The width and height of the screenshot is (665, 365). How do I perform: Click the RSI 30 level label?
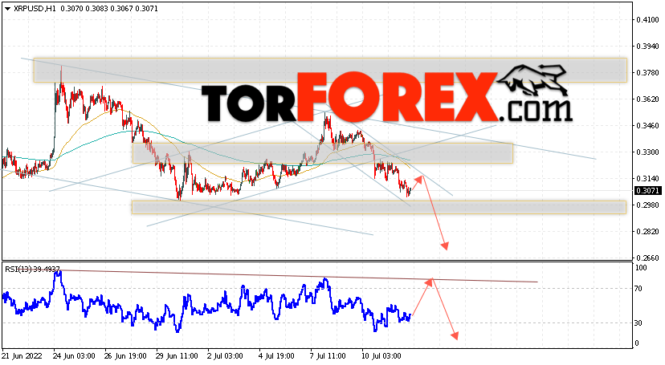click(x=638, y=323)
